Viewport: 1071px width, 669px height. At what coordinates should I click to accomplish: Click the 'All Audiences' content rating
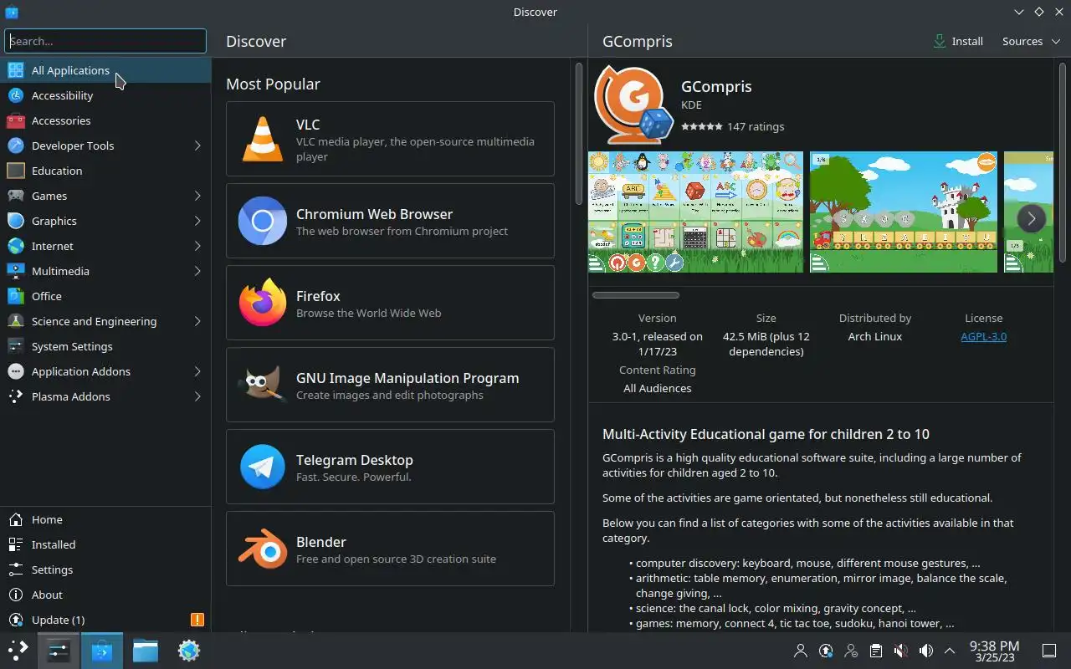click(x=658, y=388)
